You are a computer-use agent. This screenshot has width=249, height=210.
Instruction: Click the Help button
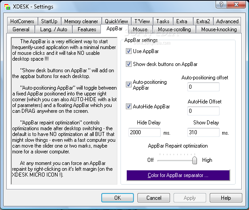coord(226,198)
